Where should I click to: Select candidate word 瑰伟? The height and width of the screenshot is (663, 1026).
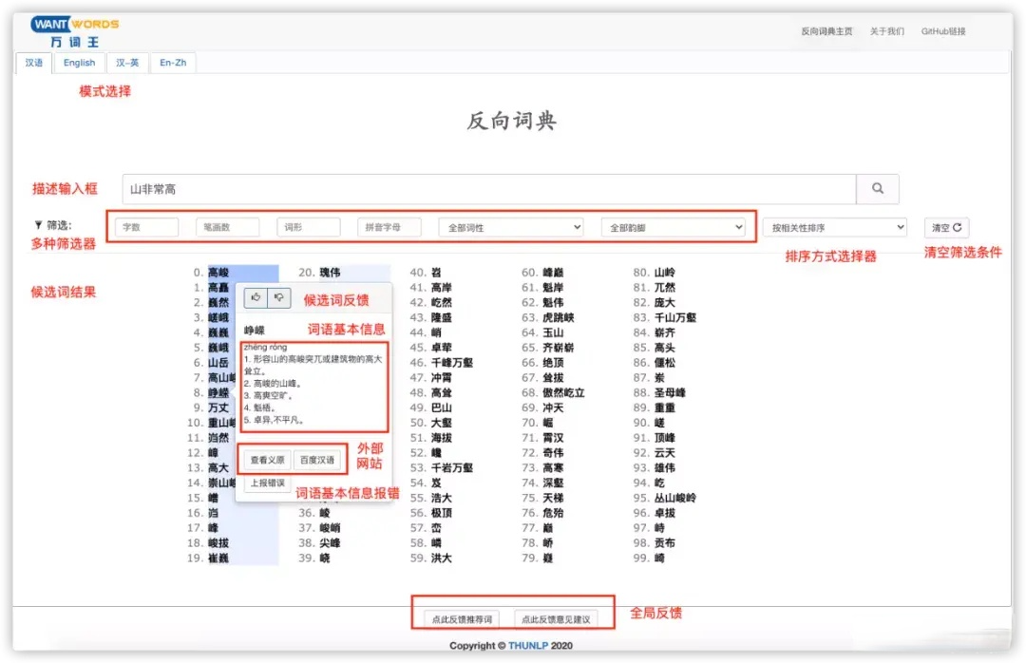click(330, 273)
